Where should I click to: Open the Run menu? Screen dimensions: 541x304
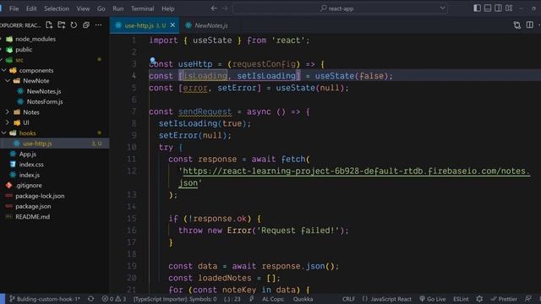click(118, 8)
